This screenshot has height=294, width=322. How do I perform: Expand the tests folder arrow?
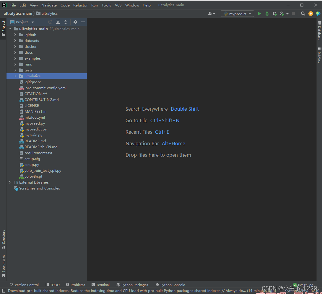[15, 70]
